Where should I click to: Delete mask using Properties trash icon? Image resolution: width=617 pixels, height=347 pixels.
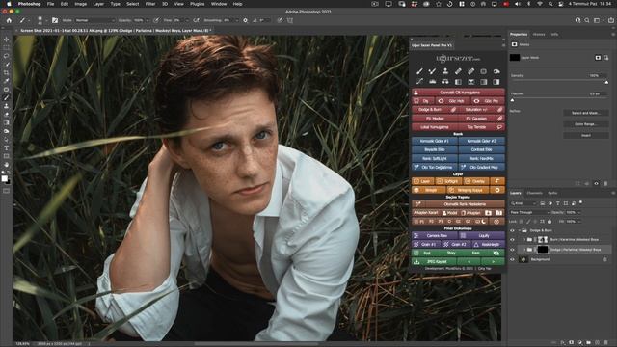click(x=605, y=184)
